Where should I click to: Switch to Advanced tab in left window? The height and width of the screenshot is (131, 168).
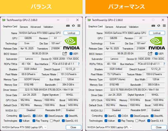[36, 27]
